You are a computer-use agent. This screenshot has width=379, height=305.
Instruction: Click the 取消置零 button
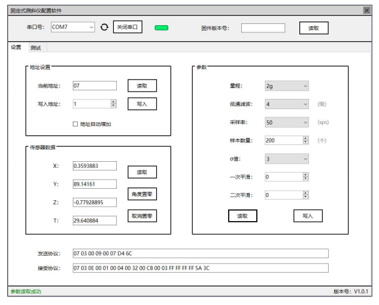(x=143, y=216)
